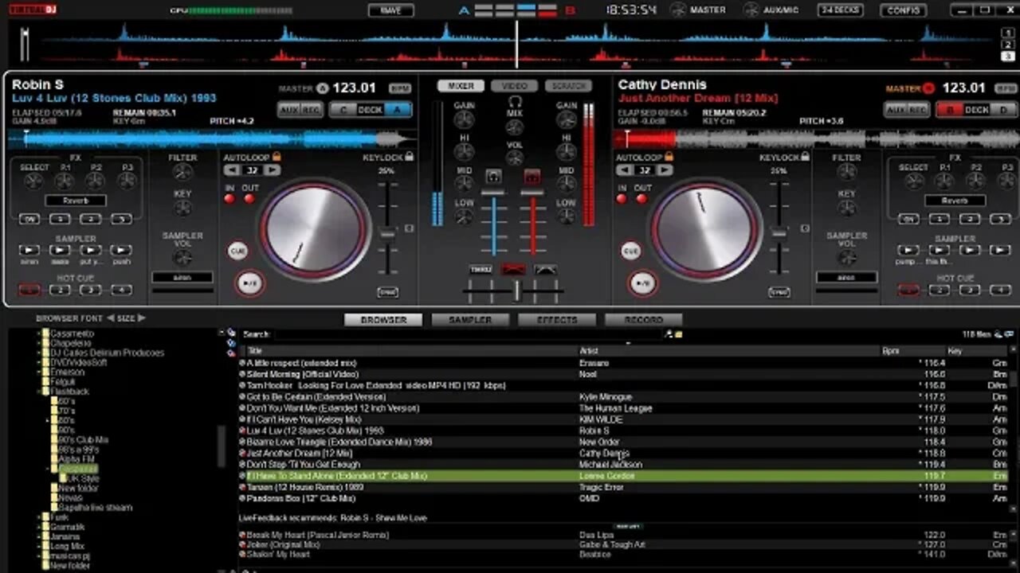Viewport: 1020px width, 573px height.
Task: Open the EFFECTS tab
Action: click(x=557, y=320)
